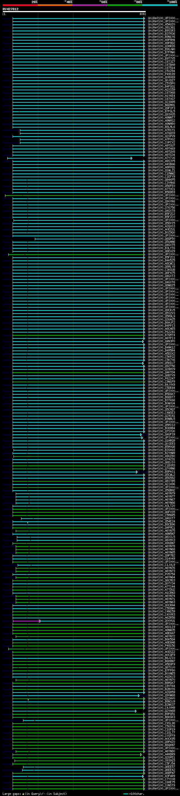Open hit UniRef100_Q3HRZ6

tap(161, 46)
